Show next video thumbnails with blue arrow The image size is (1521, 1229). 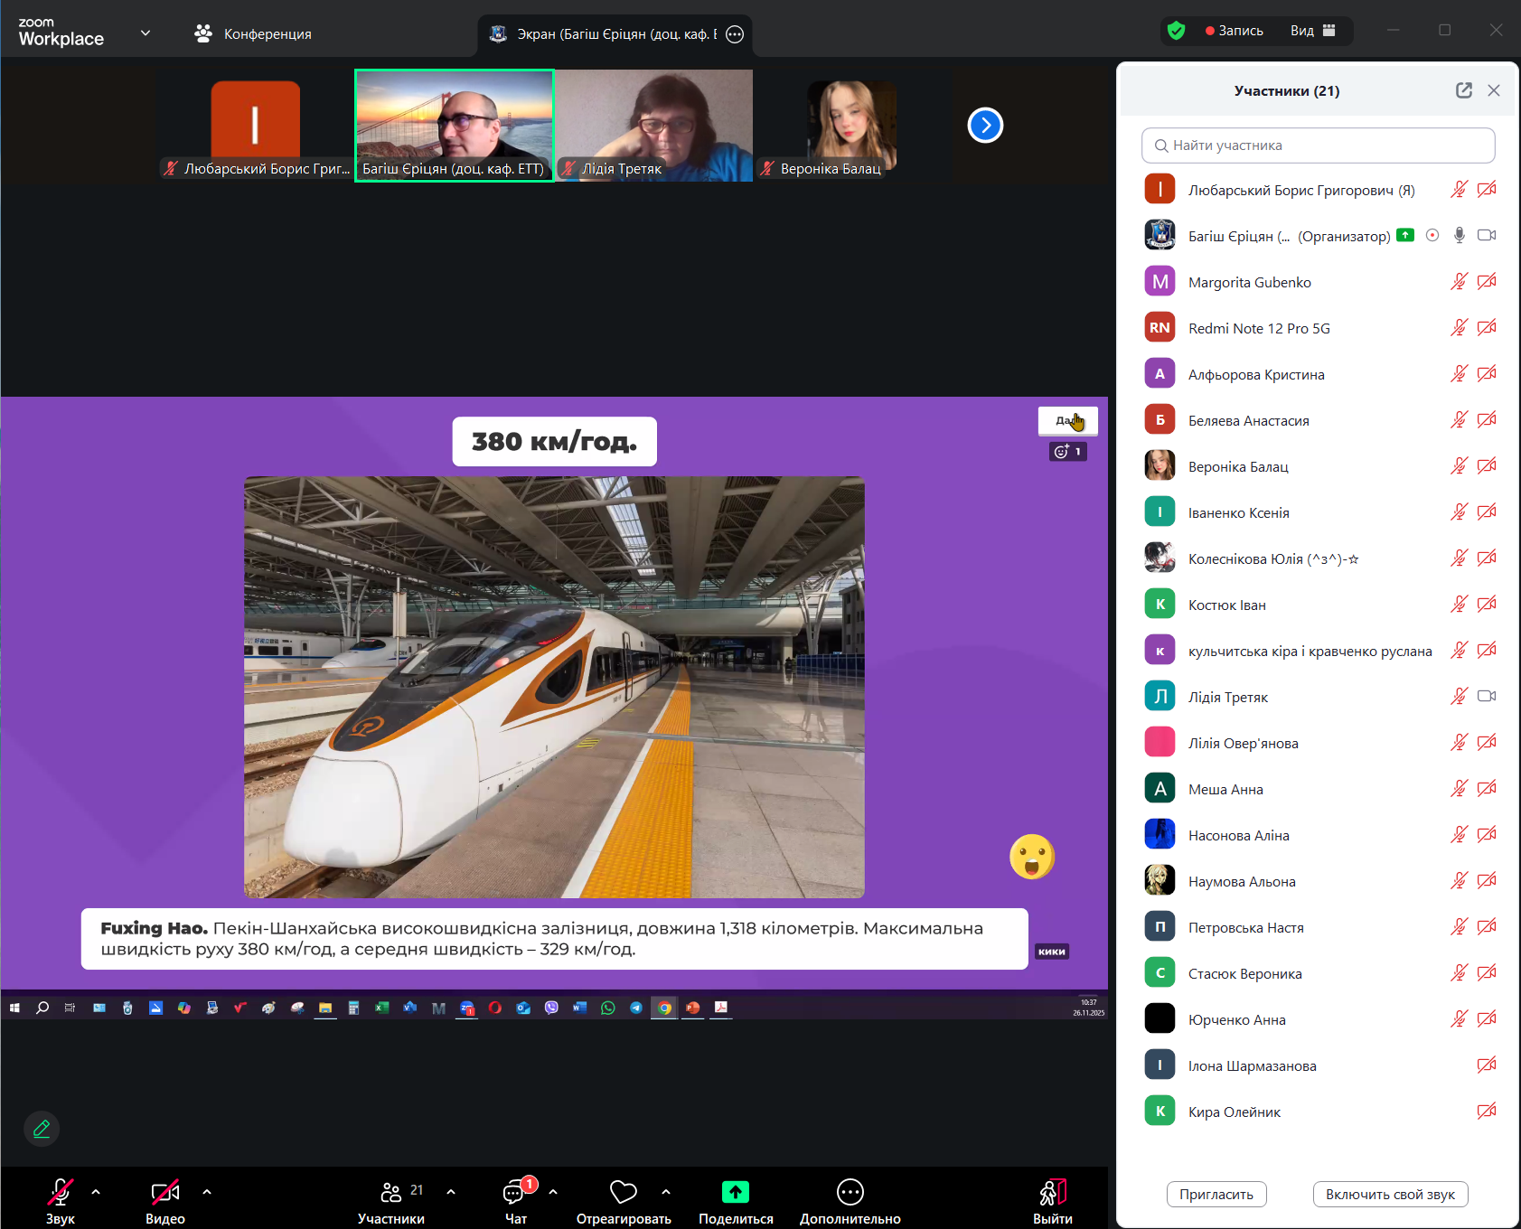pyautogui.click(x=985, y=126)
